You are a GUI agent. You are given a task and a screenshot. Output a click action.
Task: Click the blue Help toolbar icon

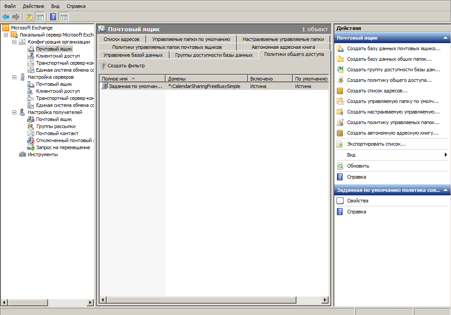(53, 17)
